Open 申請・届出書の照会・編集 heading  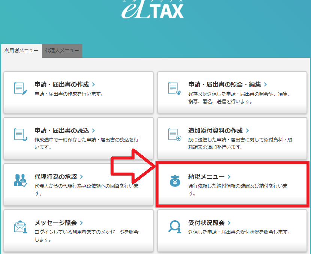pos(224,84)
